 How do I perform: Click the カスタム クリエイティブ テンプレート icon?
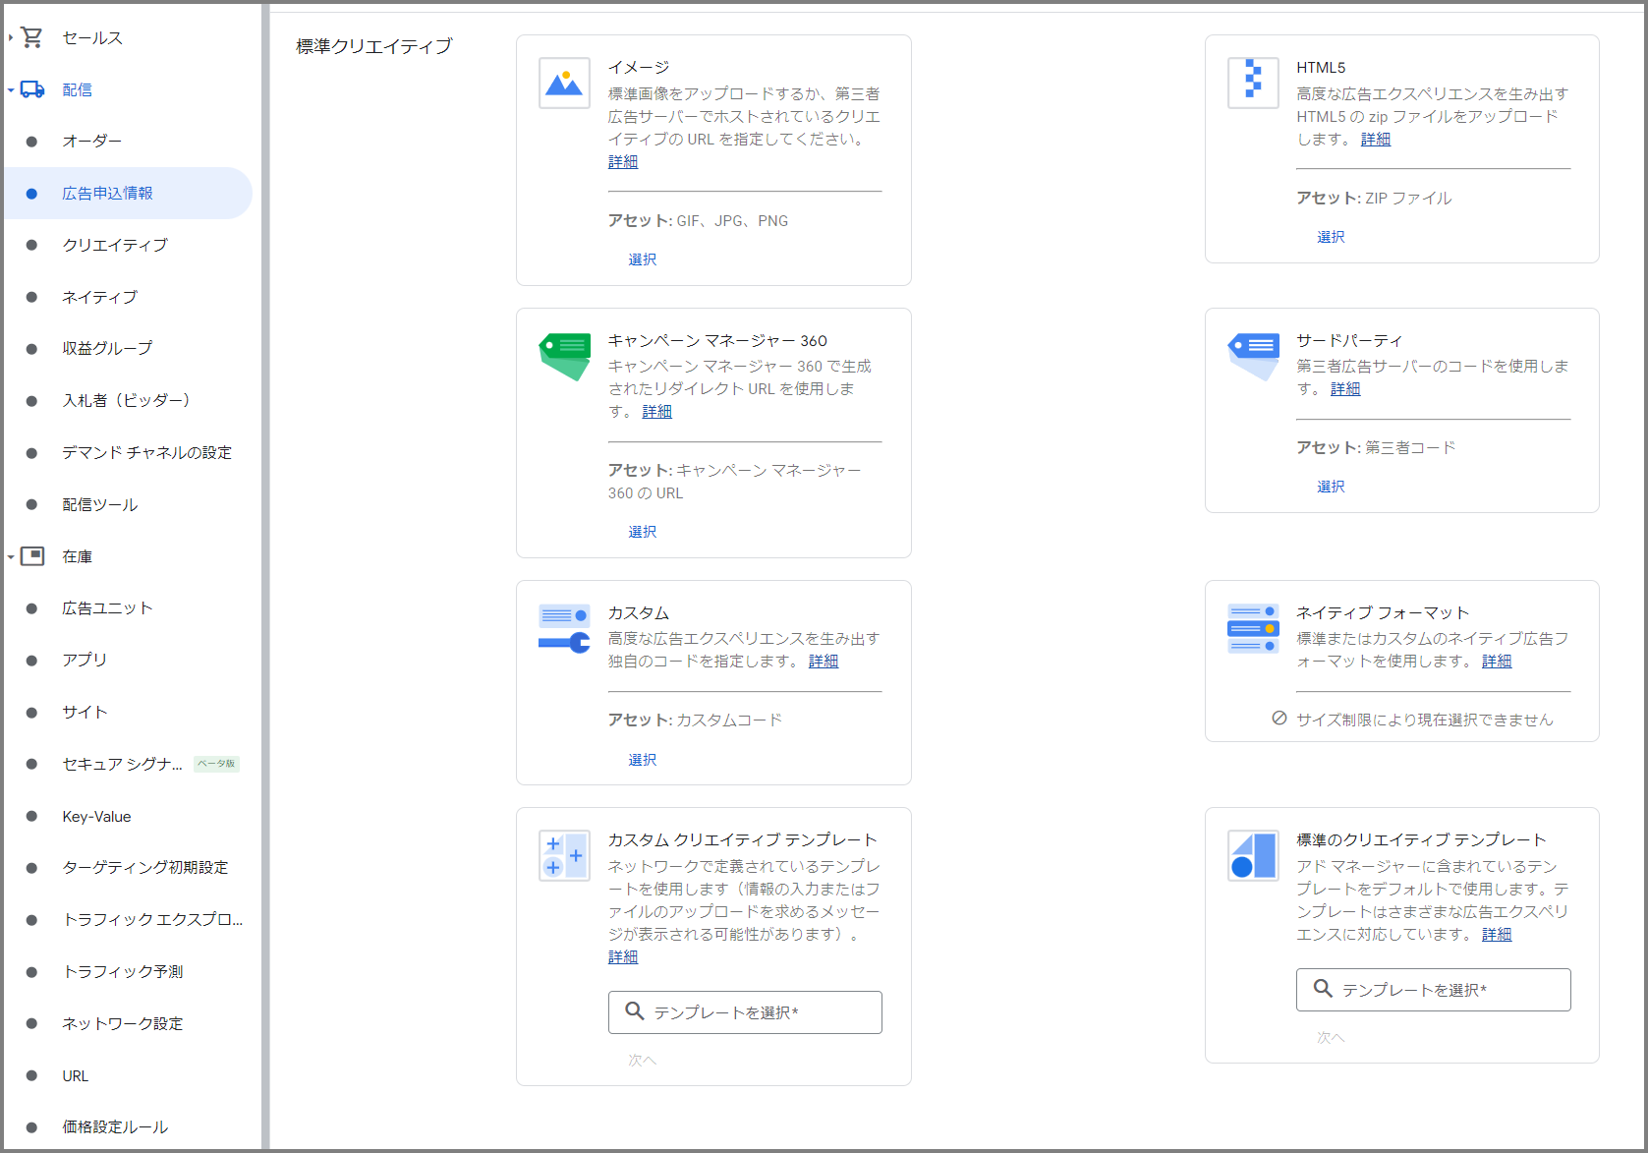[564, 856]
